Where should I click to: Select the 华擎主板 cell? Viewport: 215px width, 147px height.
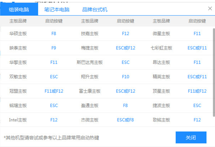(x=18, y=63)
